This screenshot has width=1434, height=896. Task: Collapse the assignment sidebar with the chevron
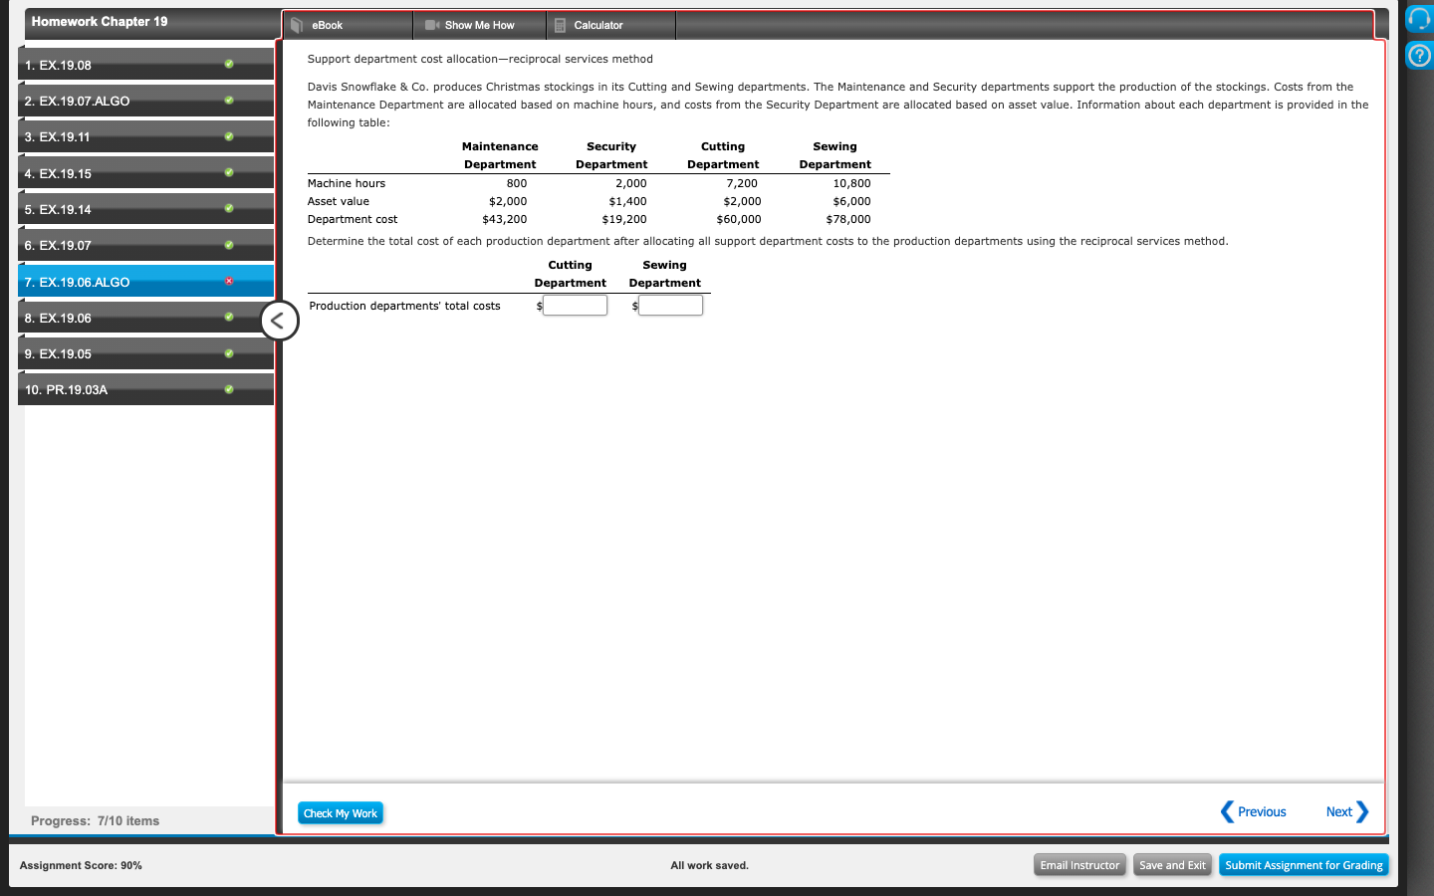coord(279,321)
